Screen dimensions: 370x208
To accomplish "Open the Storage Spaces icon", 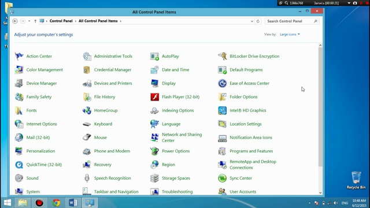I will click(x=154, y=179).
